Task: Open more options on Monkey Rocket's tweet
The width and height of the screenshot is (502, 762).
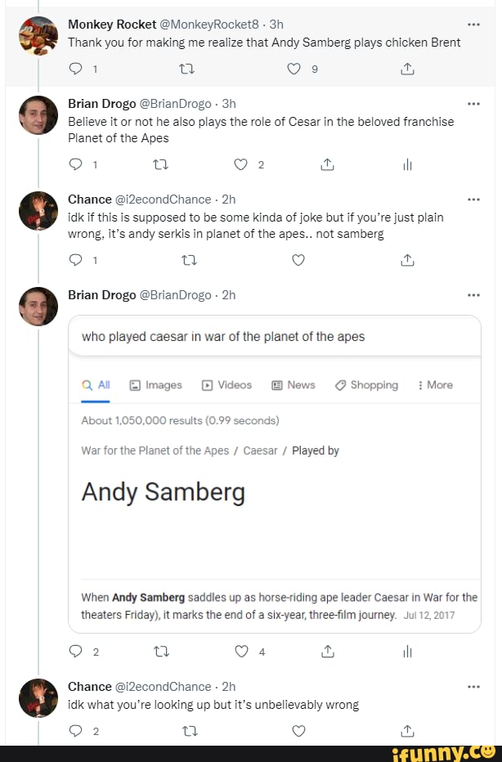Action: tap(473, 24)
